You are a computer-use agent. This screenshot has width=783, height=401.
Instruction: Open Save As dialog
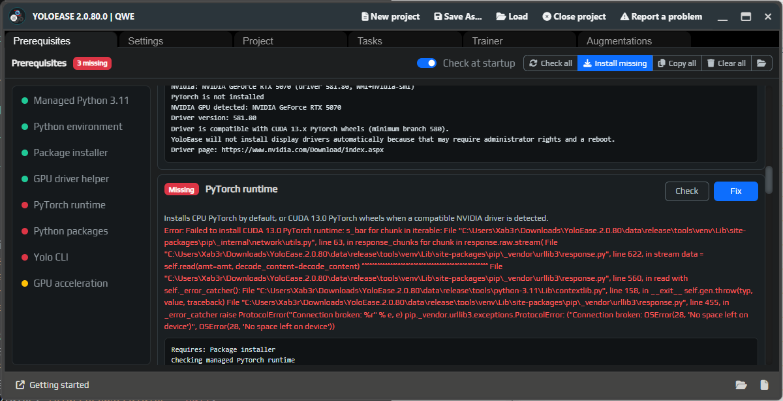(x=457, y=16)
